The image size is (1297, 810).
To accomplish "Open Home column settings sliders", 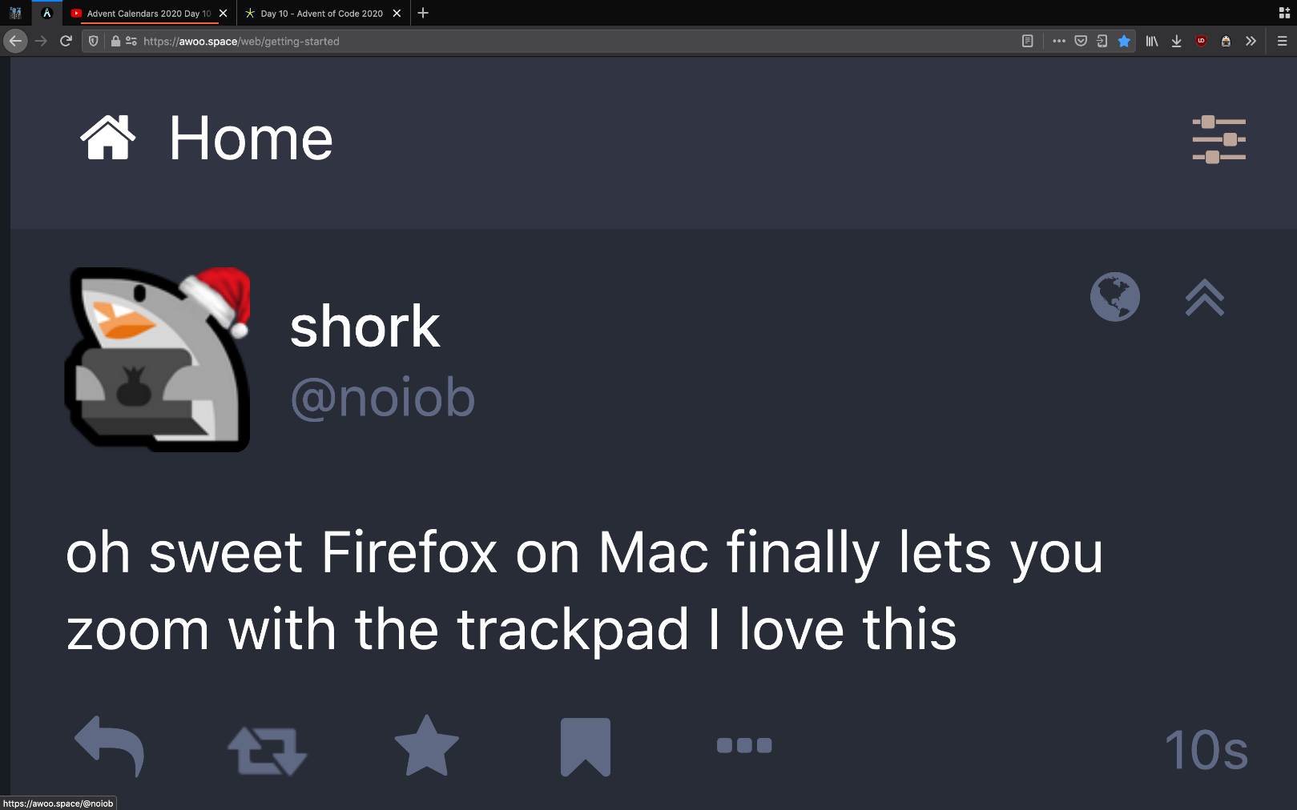I will coord(1218,139).
